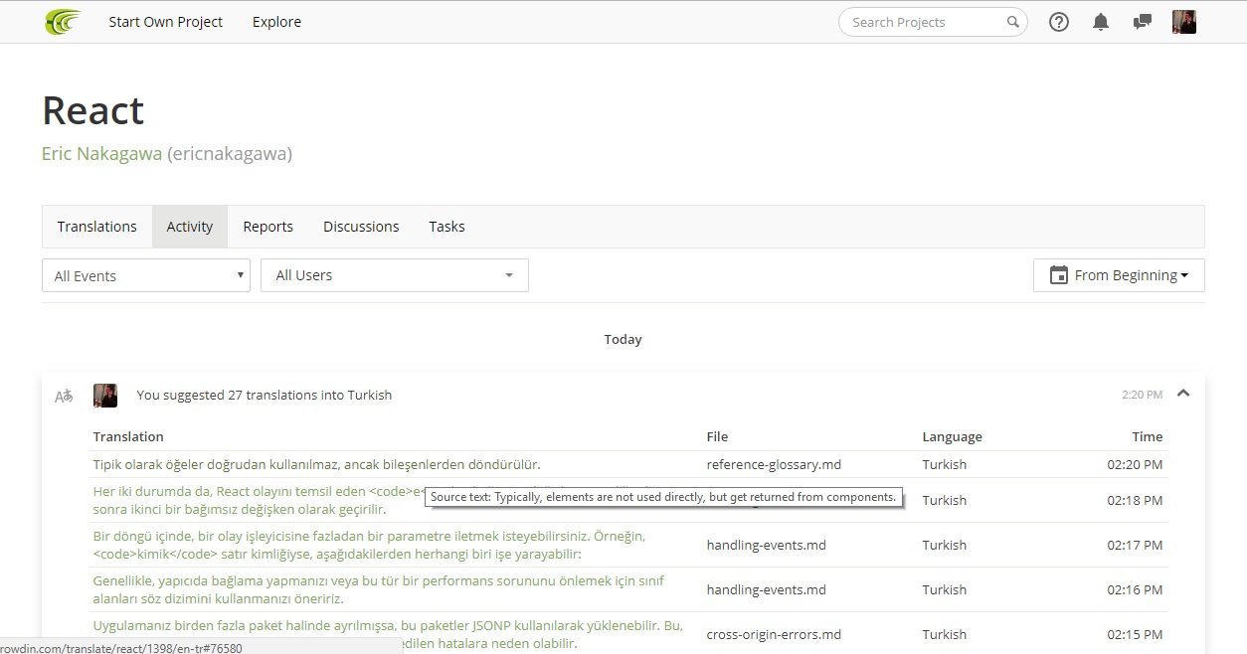Click the calendar icon in date filter
The width and height of the screenshot is (1247, 654).
click(x=1059, y=275)
